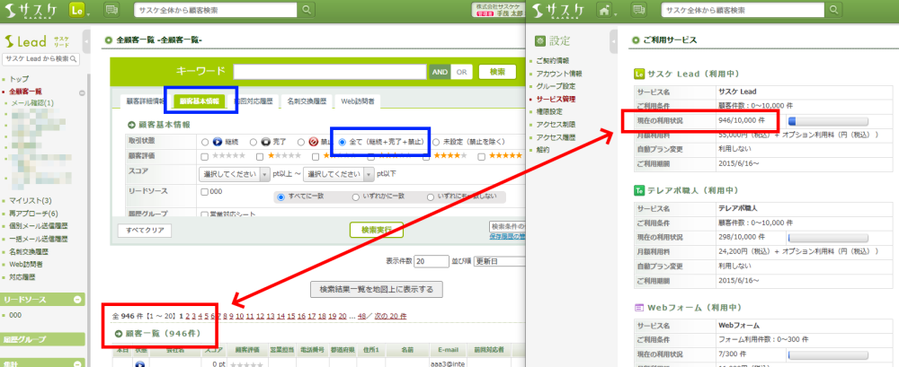Screen dimensions: 899x367
Task: Click the すべてクリア button
Action: 145,231
